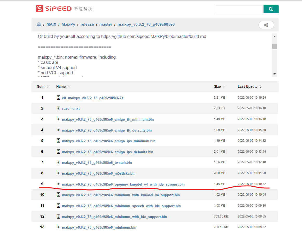Sort table by Last Upadte column

pyautogui.click(x=250, y=87)
